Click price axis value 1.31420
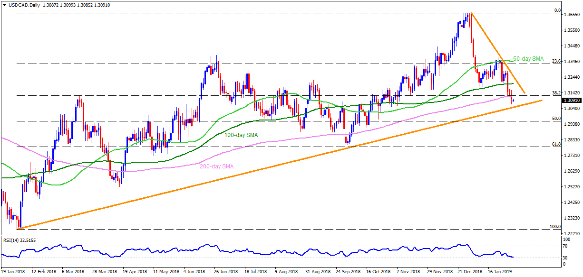Viewport: 583px width, 277px height. (572, 93)
